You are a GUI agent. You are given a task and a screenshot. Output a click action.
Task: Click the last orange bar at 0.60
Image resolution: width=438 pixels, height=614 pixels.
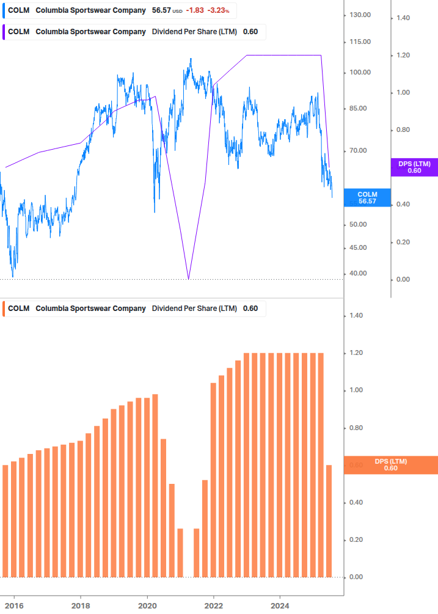click(329, 521)
